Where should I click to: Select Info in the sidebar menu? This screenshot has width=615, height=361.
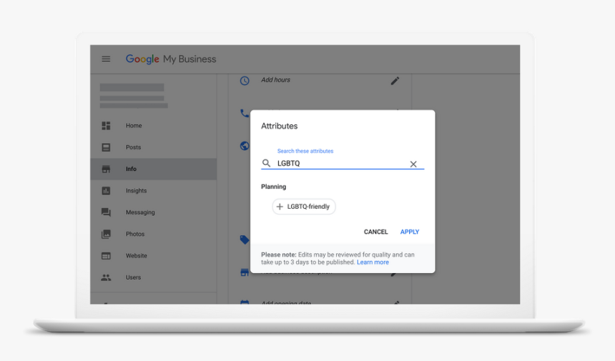(x=131, y=169)
